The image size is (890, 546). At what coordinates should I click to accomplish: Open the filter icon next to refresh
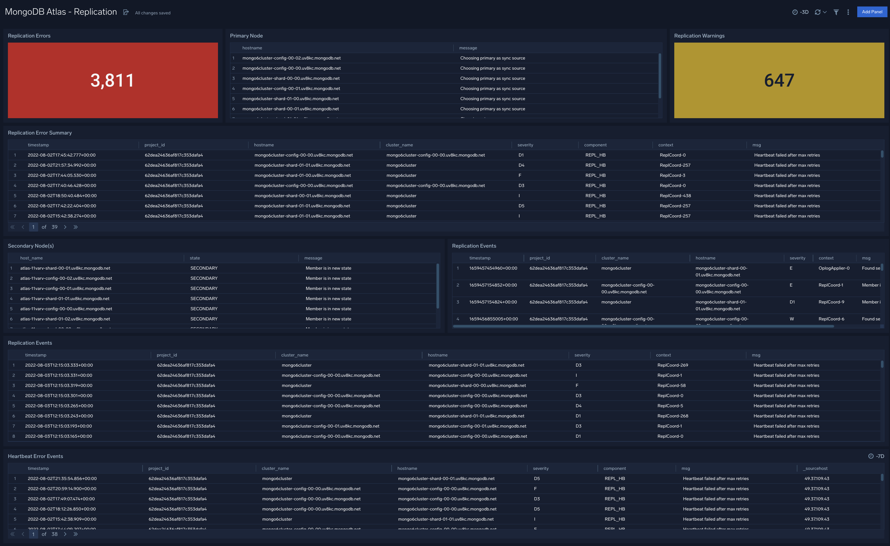(836, 12)
